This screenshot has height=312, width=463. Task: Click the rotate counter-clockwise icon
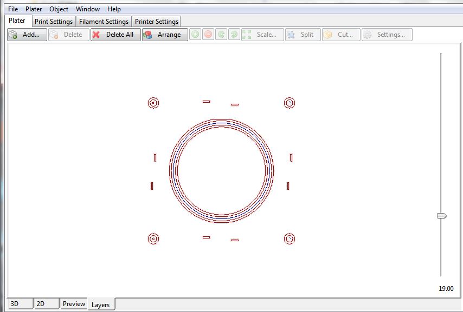click(x=221, y=35)
